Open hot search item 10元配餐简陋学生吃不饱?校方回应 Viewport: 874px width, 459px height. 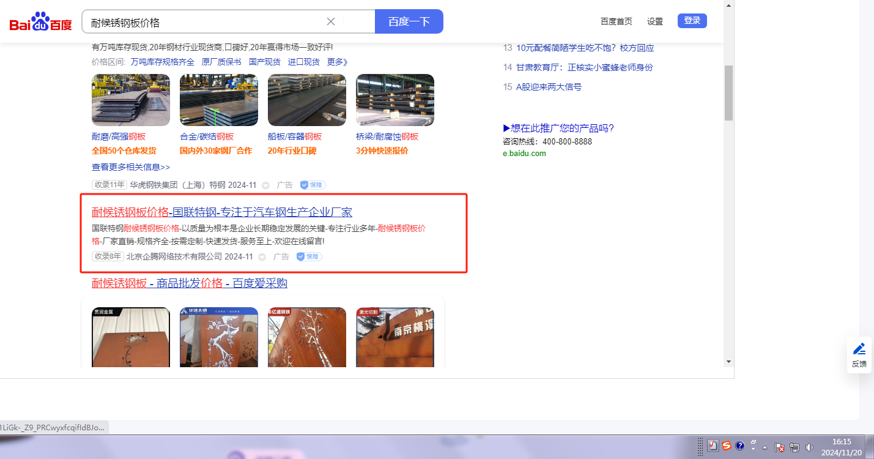585,48
